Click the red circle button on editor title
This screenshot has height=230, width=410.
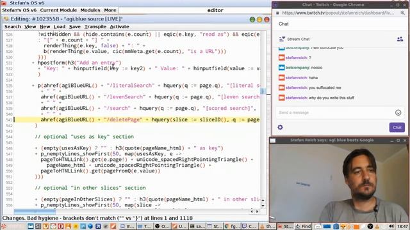[x=266, y=19]
